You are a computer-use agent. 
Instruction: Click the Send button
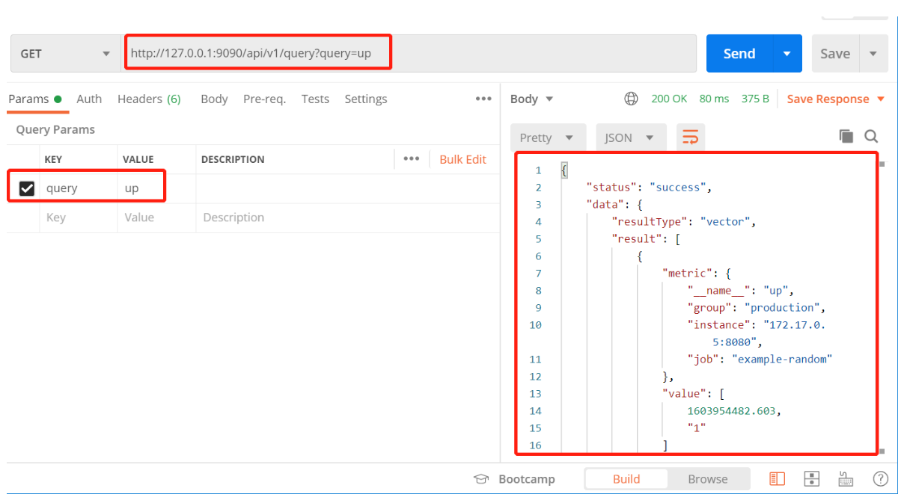(x=739, y=54)
